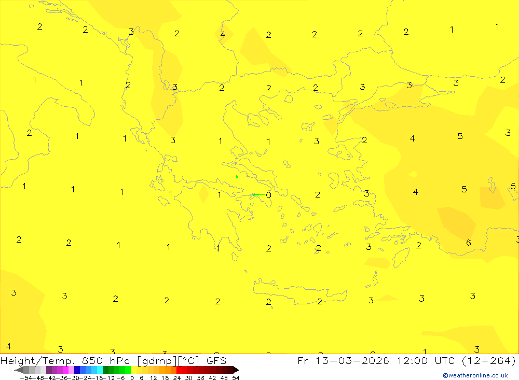Click the [°C] unit label

tap(189, 361)
